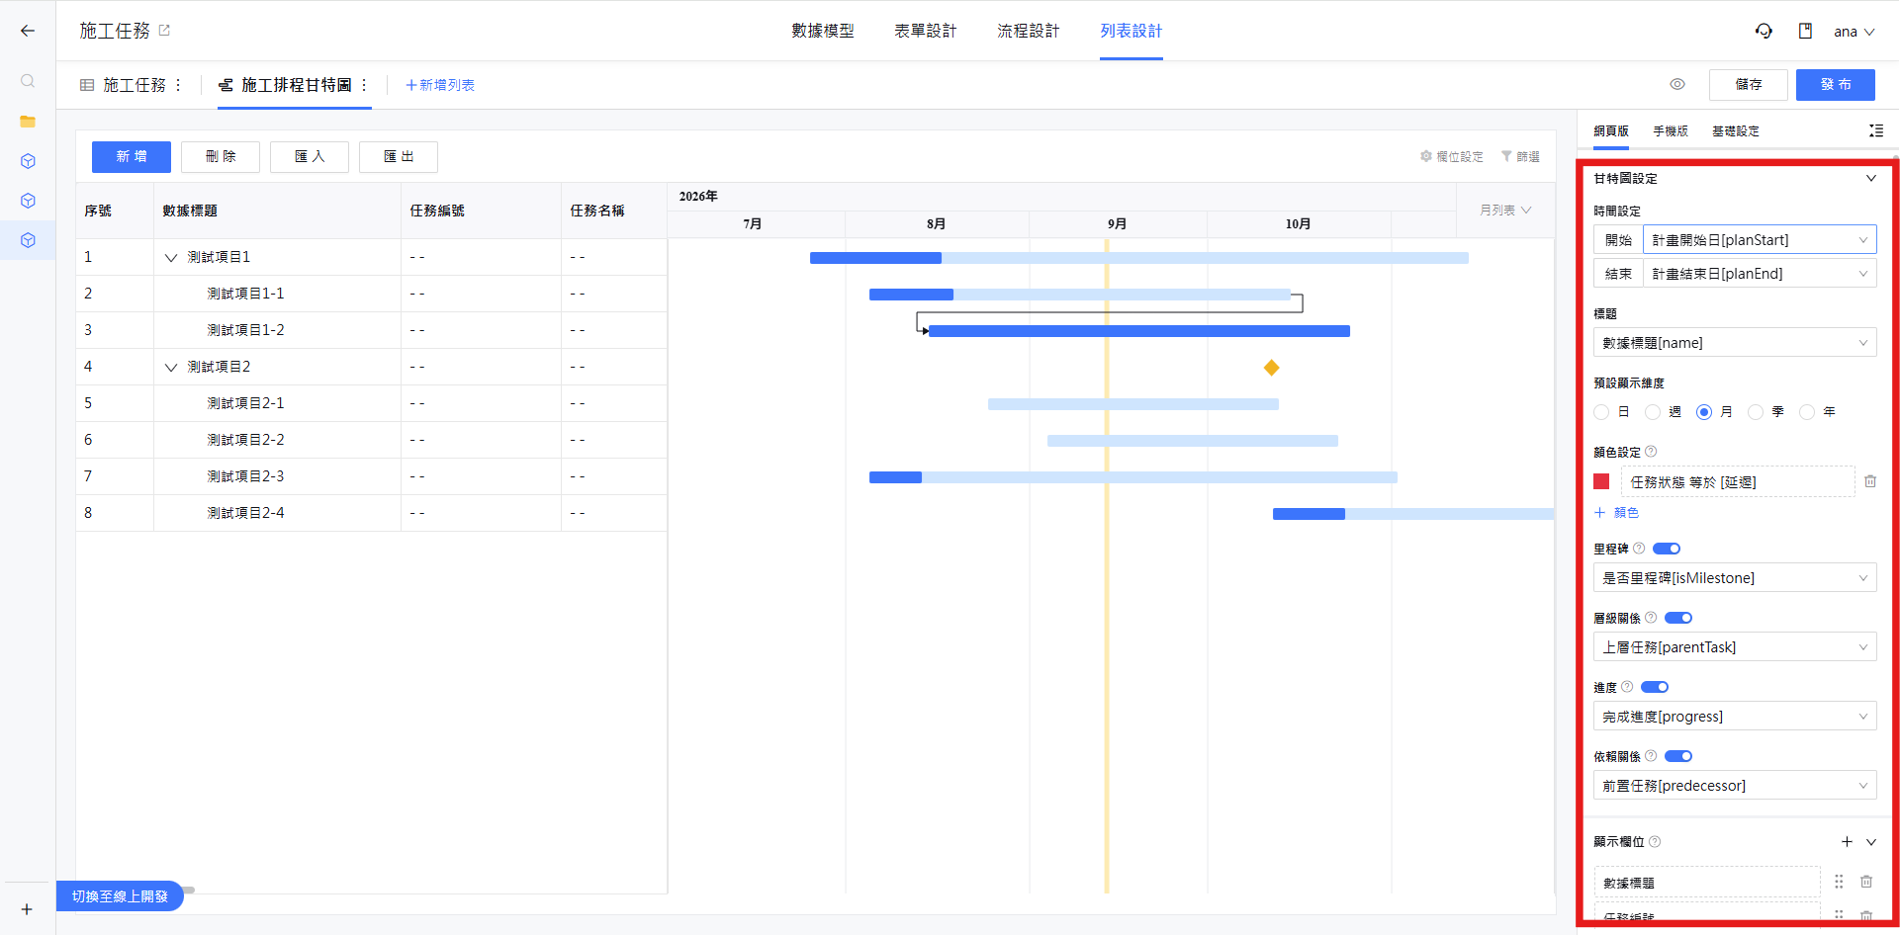Select the 月 dimension radio

[1704, 412]
